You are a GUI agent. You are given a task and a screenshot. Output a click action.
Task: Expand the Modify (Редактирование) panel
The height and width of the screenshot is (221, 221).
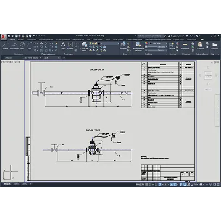[49, 54]
